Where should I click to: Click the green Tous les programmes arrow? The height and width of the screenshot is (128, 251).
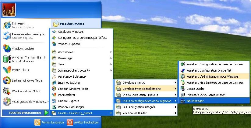46,113
